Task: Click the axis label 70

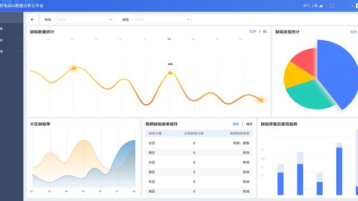Action: point(169,39)
